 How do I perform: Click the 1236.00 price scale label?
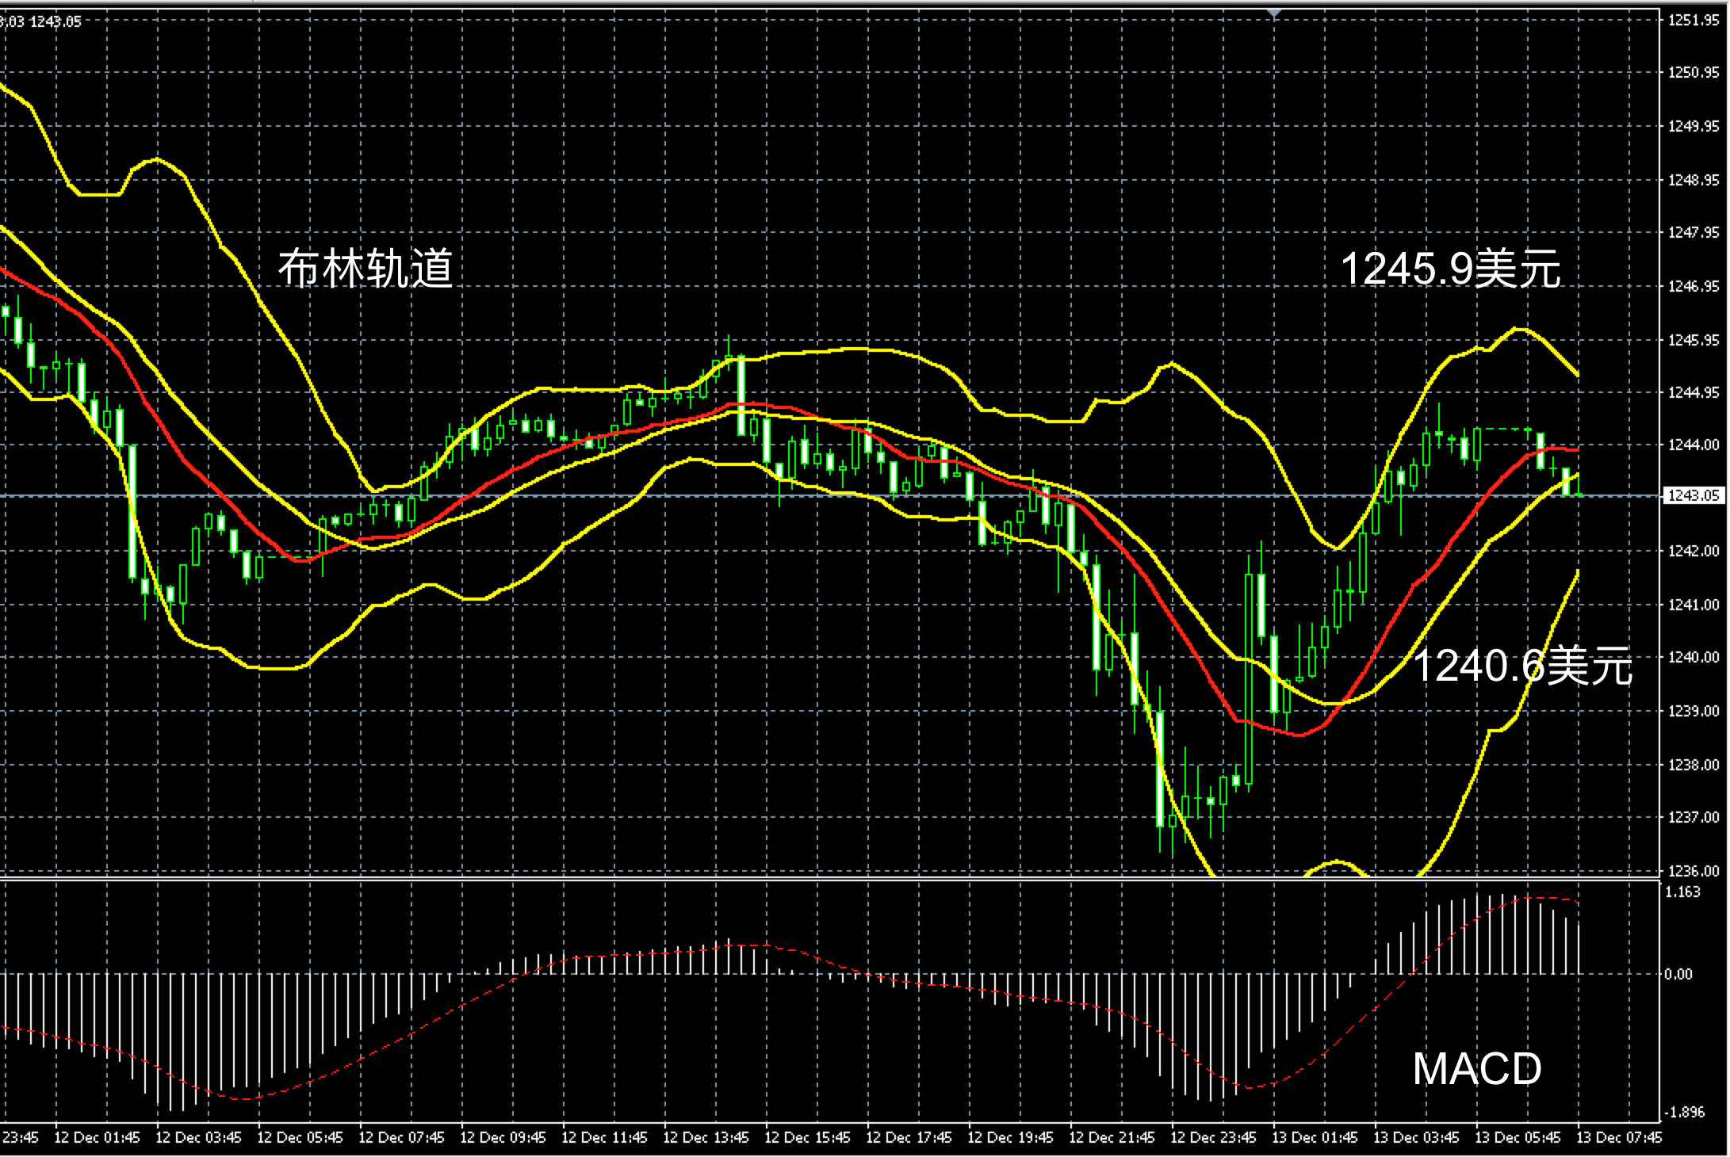point(1694,871)
